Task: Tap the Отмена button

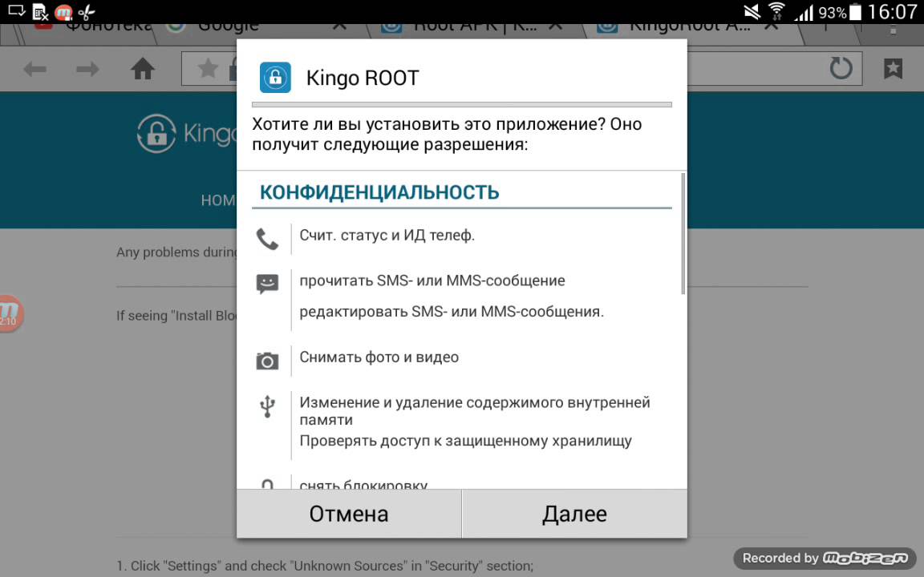Action: (349, 514)
